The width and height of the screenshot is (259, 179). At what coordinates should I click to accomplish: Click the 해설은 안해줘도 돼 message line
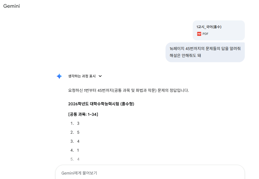[185, 56]
